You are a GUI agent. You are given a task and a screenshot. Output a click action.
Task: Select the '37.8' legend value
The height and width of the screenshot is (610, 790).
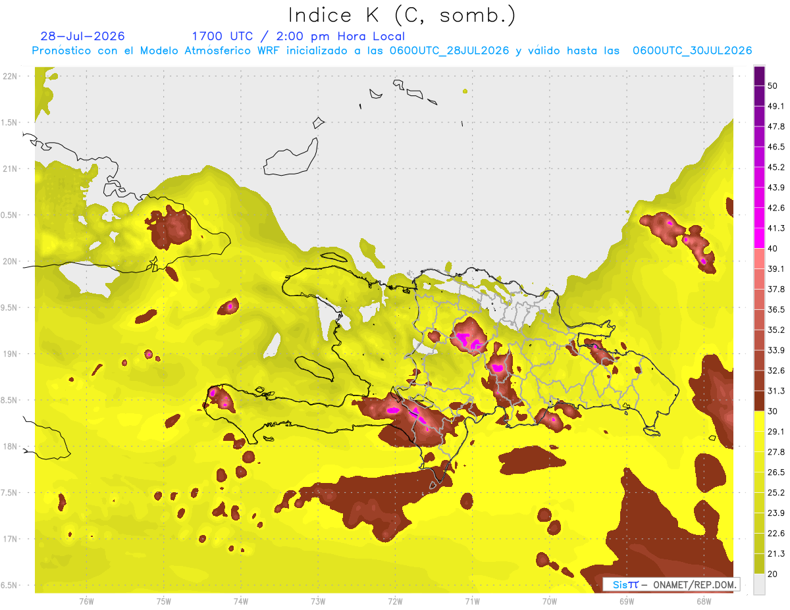pyautogui.click(x=776, y=290)
